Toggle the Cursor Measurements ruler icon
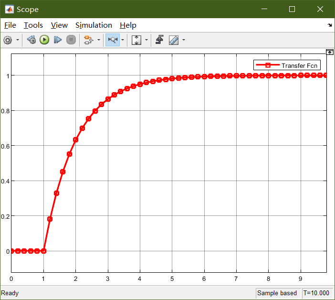This screenshot has width=335, height=300. (174, 40)
